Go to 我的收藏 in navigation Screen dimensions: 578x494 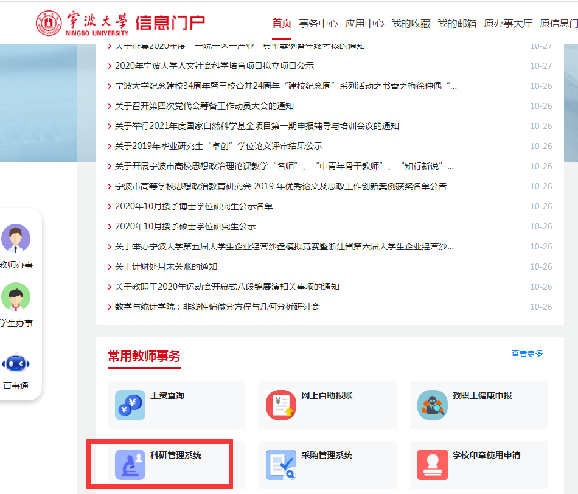(x=411, y=24)
